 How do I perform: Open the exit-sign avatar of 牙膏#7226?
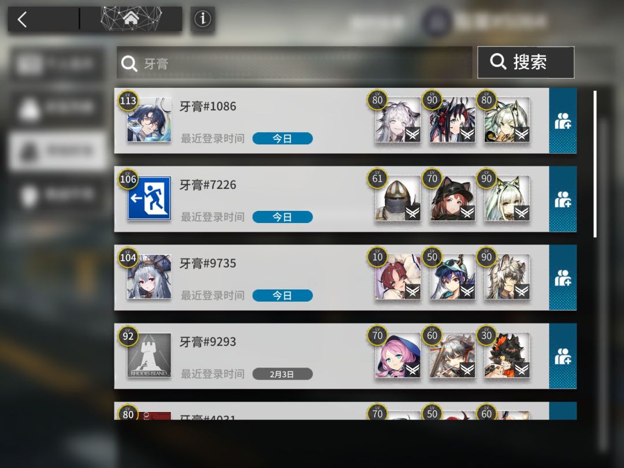click(x=149, y=198)
